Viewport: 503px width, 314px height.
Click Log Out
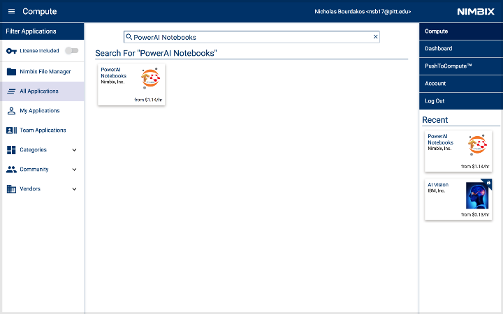click(x=460, y=101)
